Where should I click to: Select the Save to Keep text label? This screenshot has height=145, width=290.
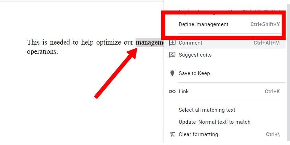tap(194, 73)
